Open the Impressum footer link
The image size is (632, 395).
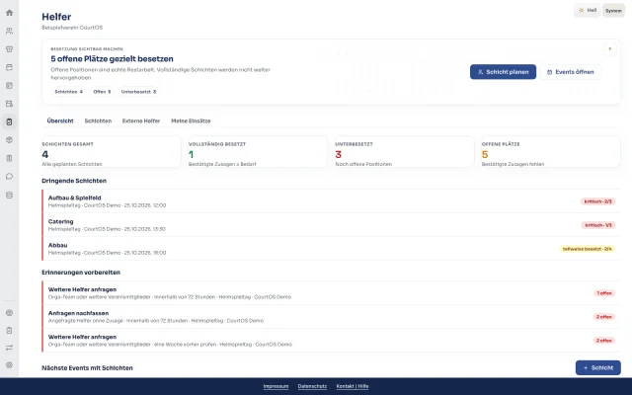[x=276, y=386]
